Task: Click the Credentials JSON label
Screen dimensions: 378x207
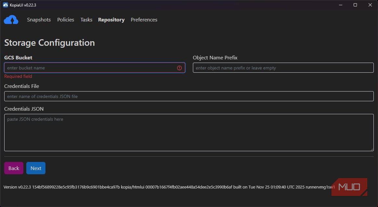Action: click(x=24, y=109)
